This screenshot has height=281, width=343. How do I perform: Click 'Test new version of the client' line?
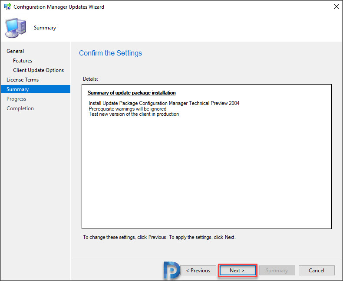(134, 114)
